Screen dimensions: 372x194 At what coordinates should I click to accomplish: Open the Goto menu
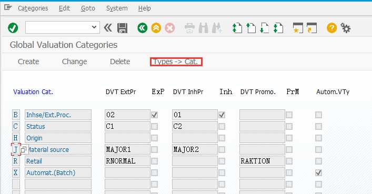[x=88, y=8]
